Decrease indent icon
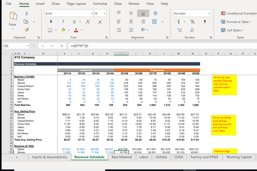Viewport: 257px width, 171px height. tap(119, 30)
